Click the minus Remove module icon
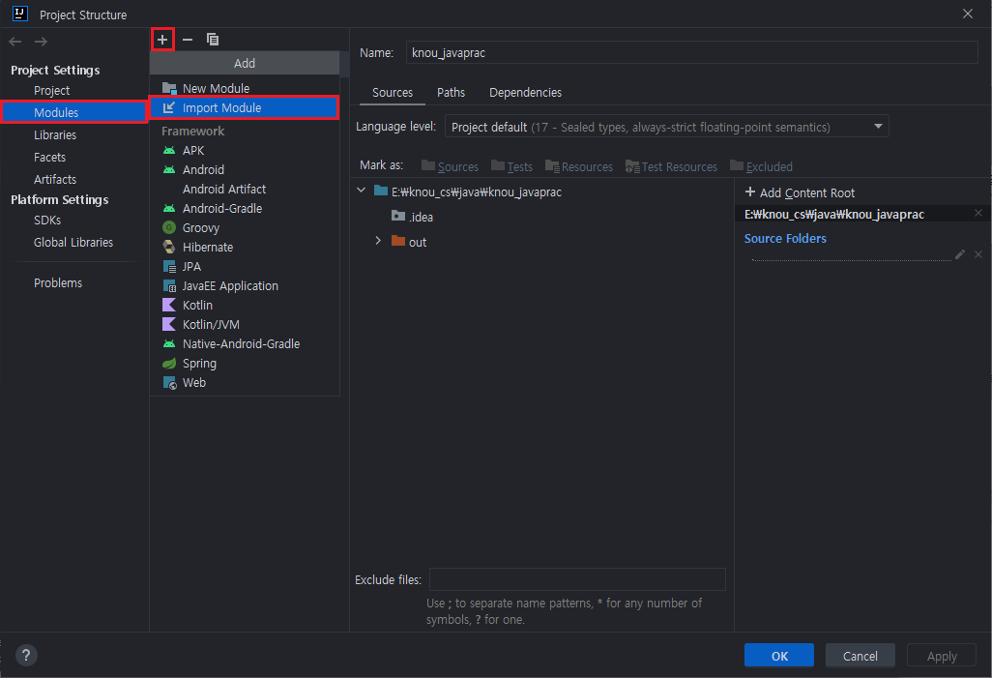The height and width of the screenshot is (678, 992). pyautogui.click(x=188, y=40)
